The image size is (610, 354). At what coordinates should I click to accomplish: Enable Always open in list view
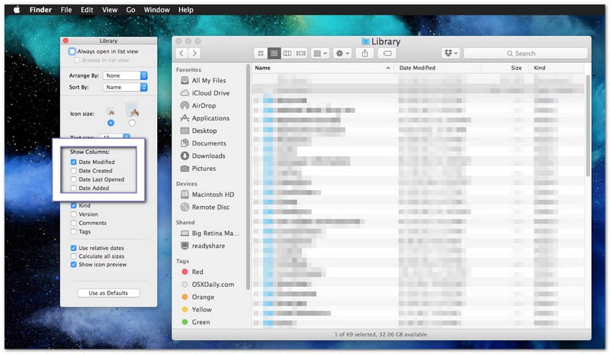coord(72,51)
